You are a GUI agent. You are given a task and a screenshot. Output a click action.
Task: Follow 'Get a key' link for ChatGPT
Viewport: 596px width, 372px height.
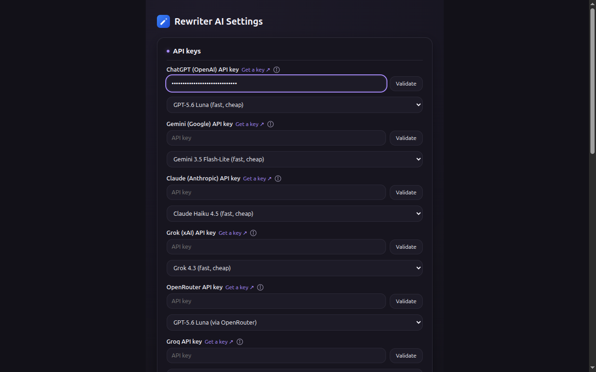256,70
